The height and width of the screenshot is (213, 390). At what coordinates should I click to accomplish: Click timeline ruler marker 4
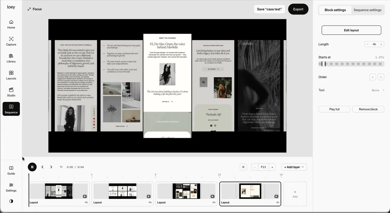click(91, 175)
